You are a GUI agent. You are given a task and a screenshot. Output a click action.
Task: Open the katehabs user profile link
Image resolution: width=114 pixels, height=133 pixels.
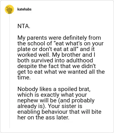tap(25, 9)
